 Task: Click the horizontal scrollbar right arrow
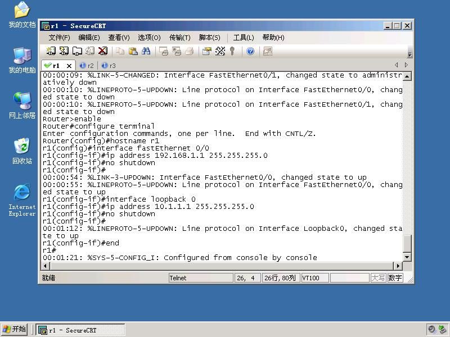click(398, 266)
